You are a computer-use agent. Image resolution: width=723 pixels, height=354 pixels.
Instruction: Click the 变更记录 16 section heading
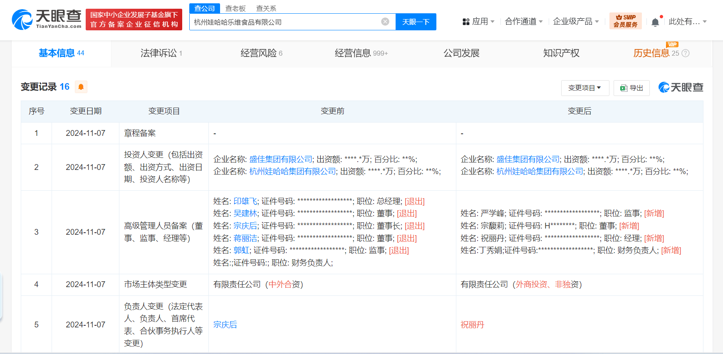45,87
